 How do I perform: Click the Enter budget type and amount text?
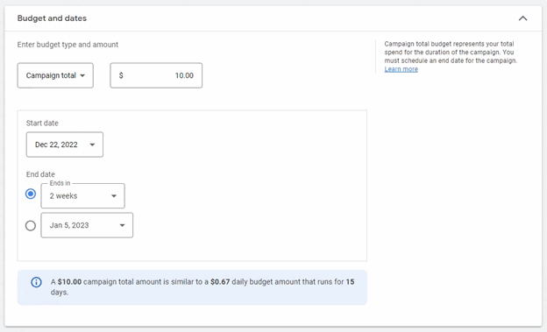(x=68, y=45)
